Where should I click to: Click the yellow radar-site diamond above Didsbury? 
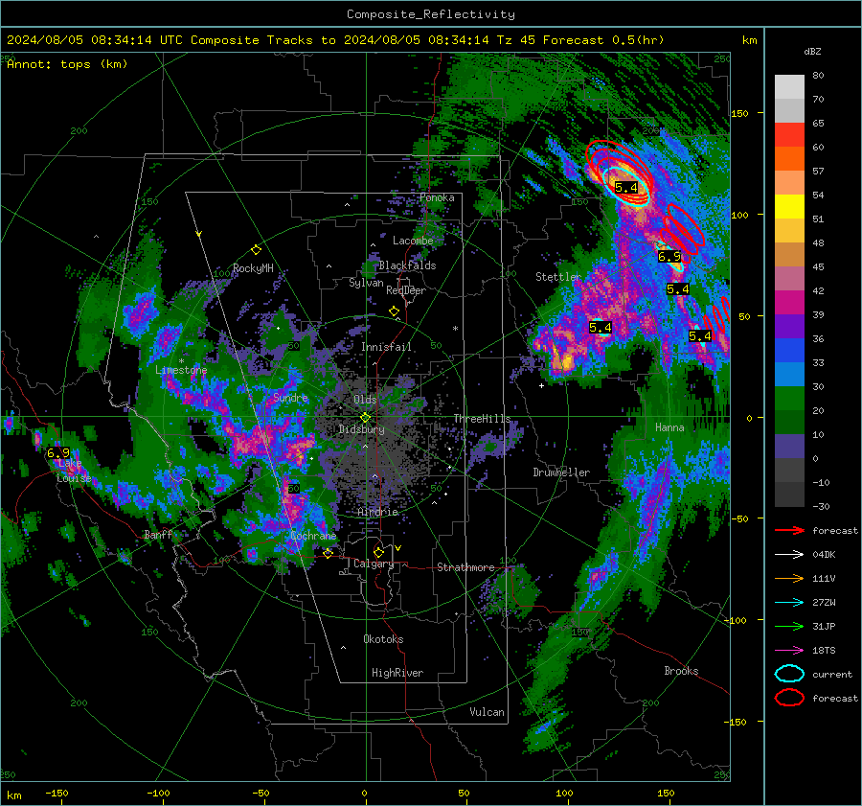pos(365,418)
